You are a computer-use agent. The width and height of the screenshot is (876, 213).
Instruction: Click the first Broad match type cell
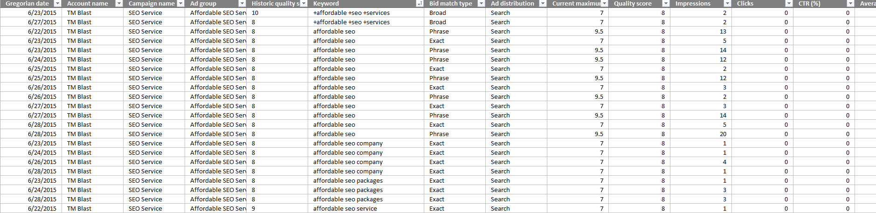pos(455,13)
